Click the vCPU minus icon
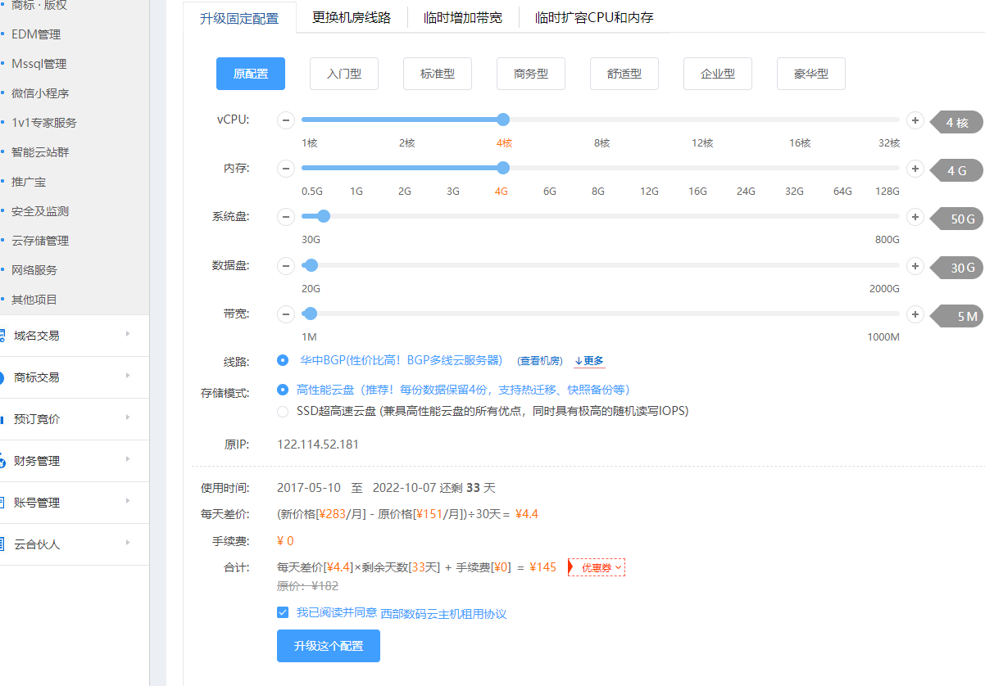Screen dimensions: 985x686 (x=286, y=120)
